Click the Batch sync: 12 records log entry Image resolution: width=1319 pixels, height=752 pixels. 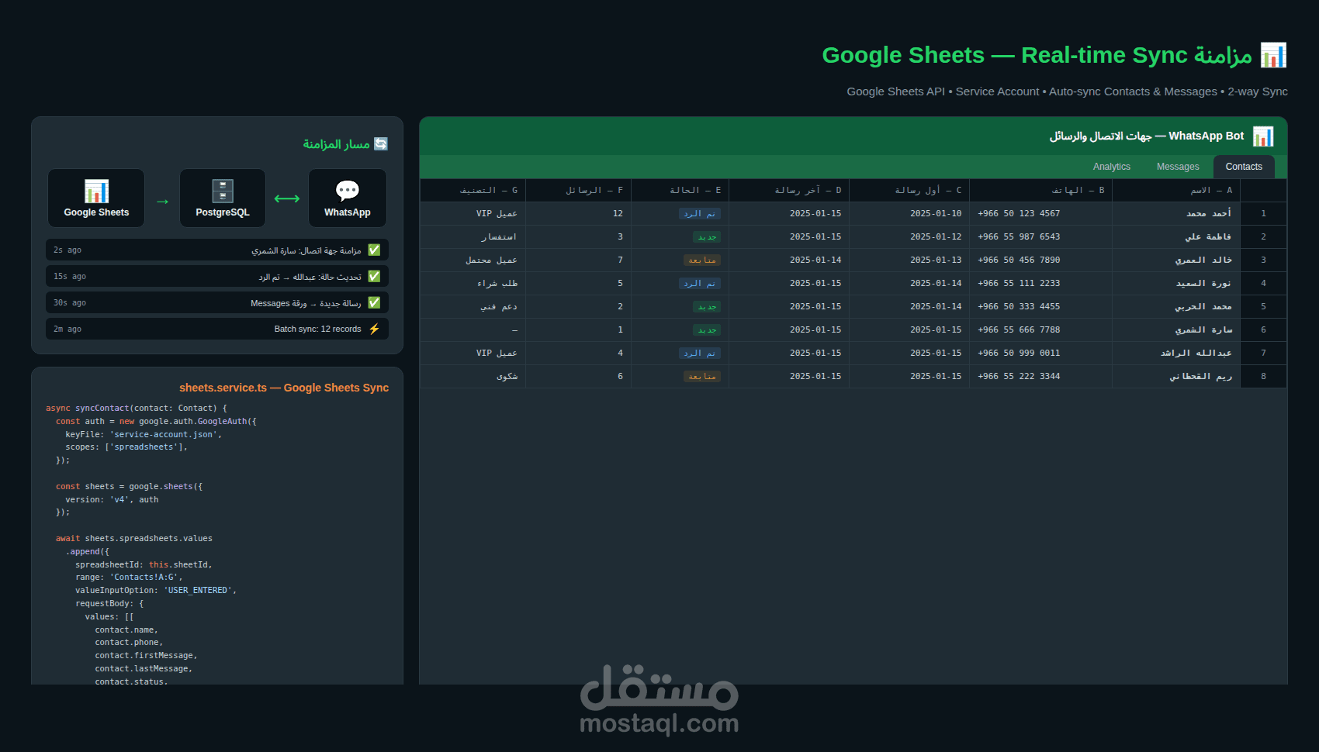click(217, 329)
